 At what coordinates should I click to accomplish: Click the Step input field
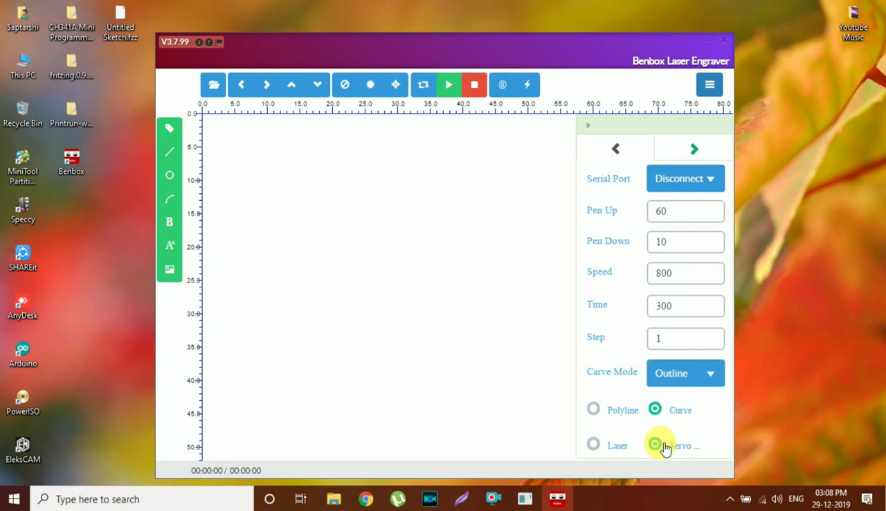point(685,339)
